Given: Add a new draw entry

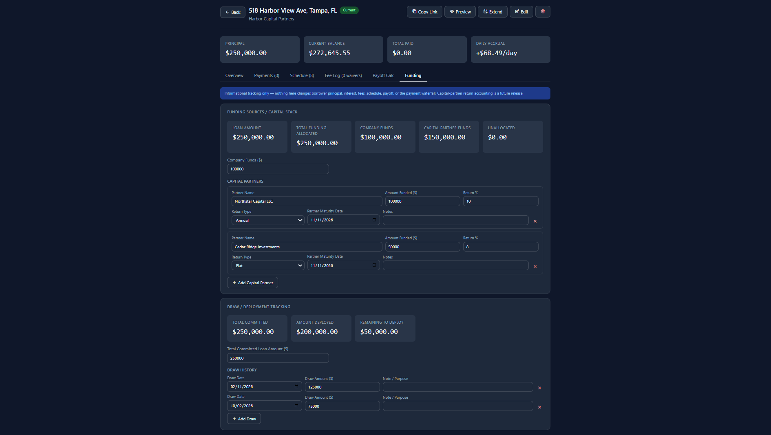Looking at the screenshot, I should point(244,419).
